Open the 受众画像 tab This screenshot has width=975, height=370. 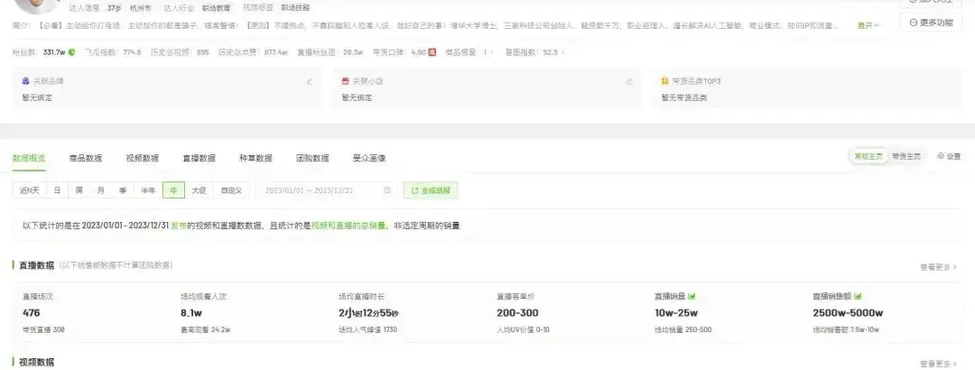(x=369, y=158)
